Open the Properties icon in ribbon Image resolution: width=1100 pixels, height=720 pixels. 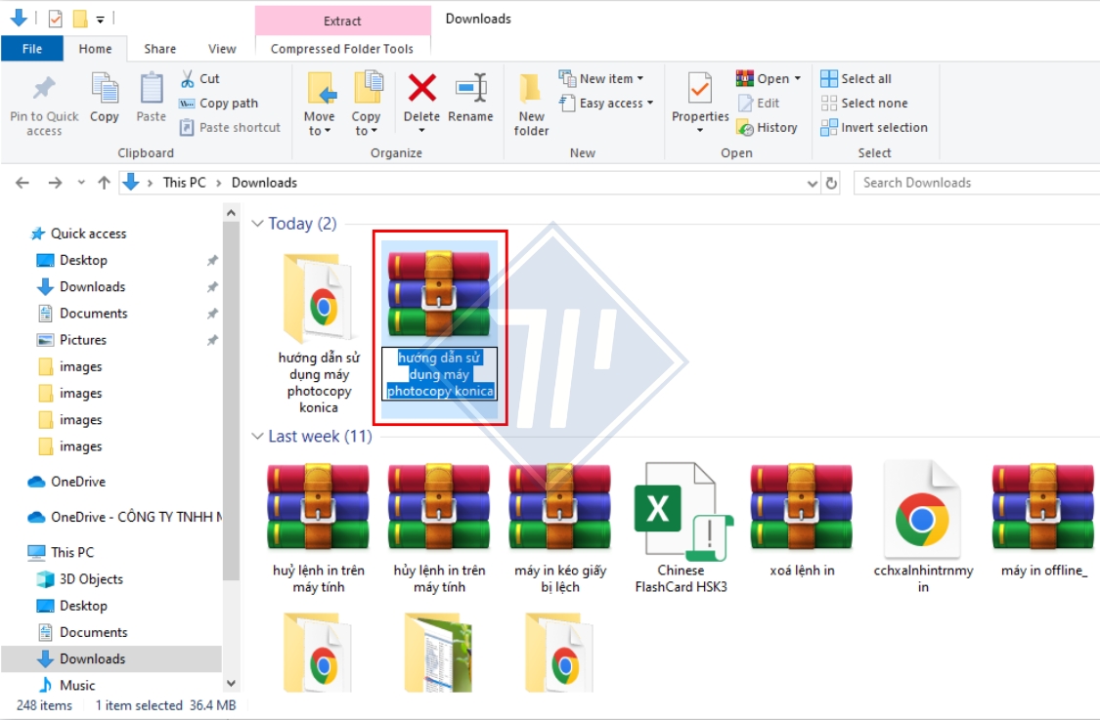pos(699,89)
